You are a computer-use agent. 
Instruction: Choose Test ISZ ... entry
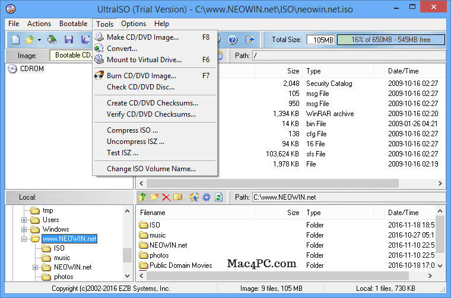[155, 152]
